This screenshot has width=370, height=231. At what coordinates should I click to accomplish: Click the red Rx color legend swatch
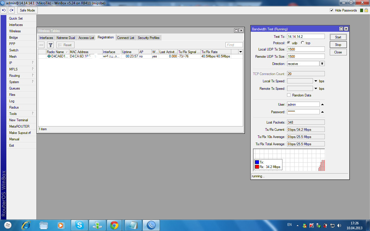coord(257,167)
